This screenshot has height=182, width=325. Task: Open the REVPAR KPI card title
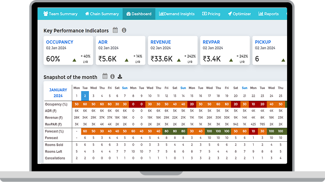[211, 42]
